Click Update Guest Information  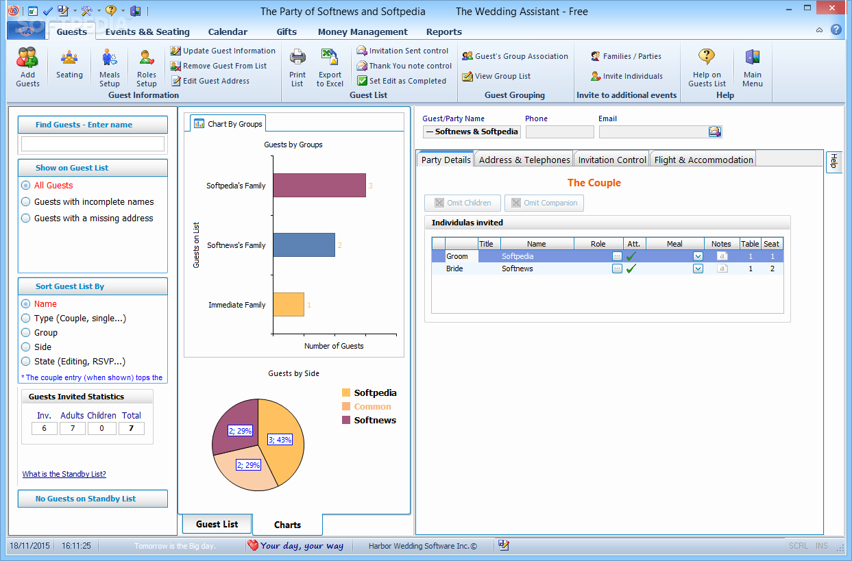pos(223,51)
